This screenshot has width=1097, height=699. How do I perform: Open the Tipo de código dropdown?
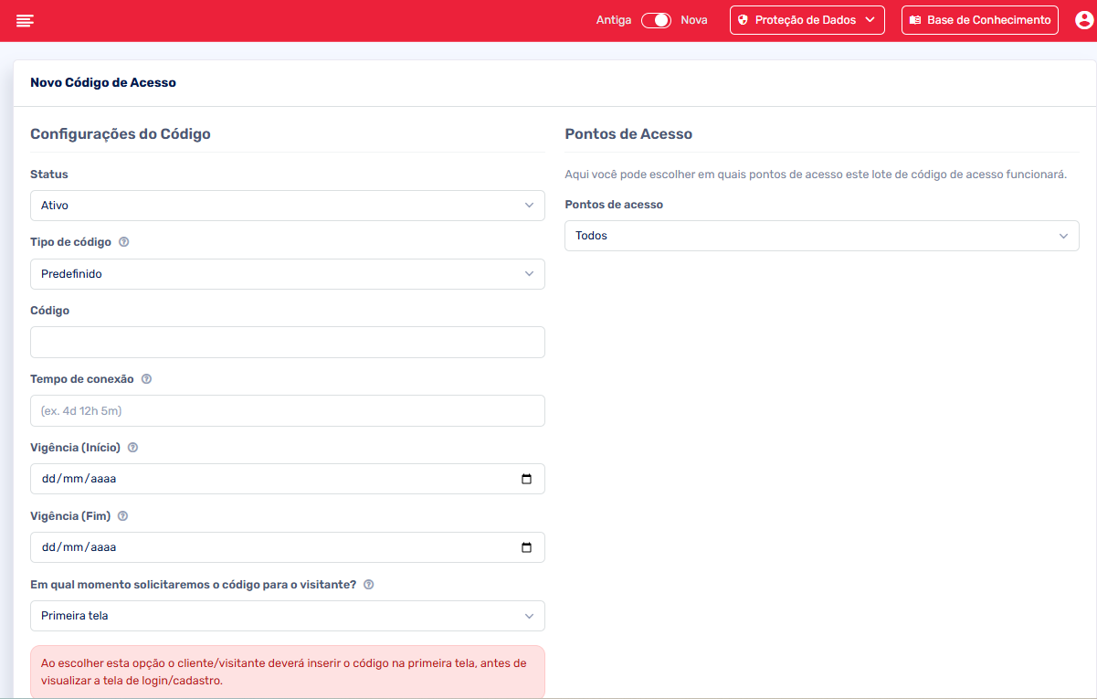coord(287,274)
